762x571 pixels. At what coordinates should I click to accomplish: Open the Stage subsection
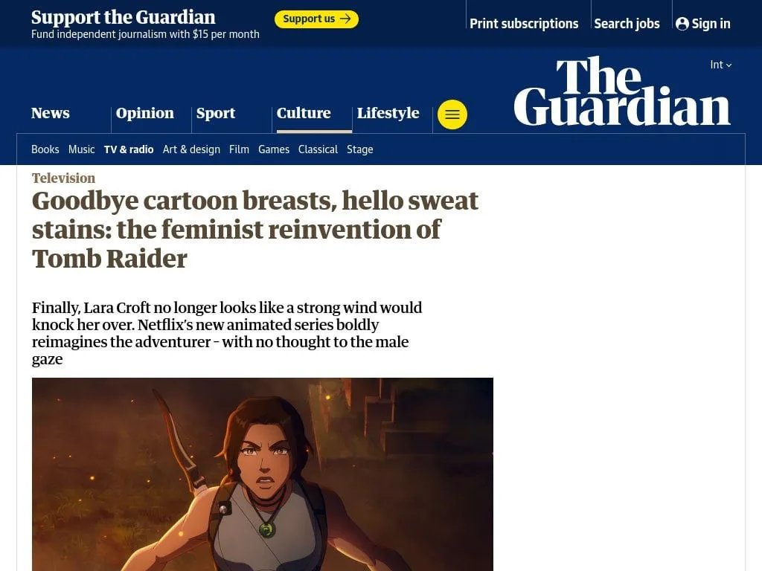point(360,149)
